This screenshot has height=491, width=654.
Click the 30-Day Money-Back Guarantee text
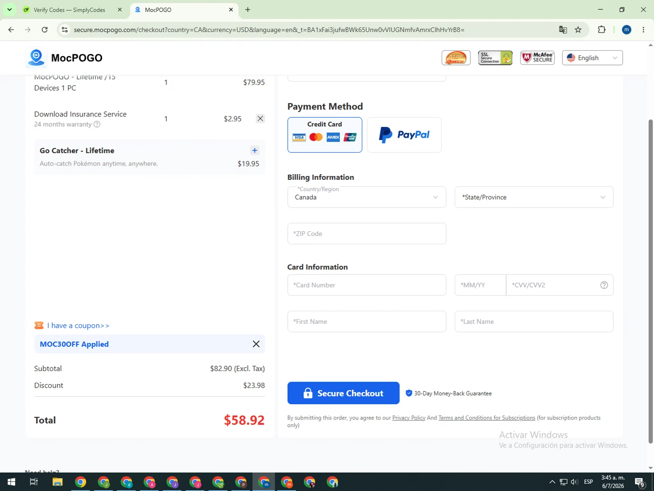[x=453, y=393]
